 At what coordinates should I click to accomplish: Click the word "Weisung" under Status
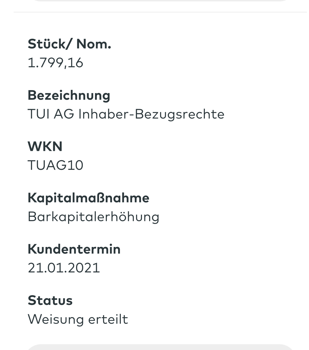click(x=56, y=319)
